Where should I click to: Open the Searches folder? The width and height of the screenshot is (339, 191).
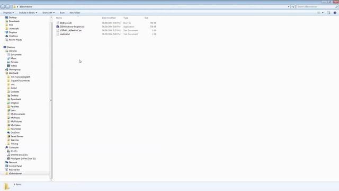coord(15,140)
